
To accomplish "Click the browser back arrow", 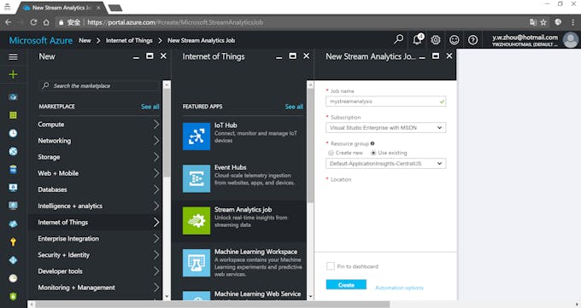I will 9,22.
